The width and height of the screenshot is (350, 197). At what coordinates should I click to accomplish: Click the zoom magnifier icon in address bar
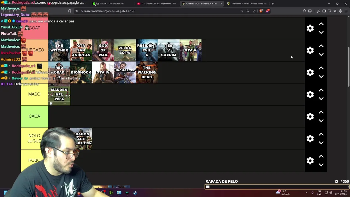(x=248, y=11)
